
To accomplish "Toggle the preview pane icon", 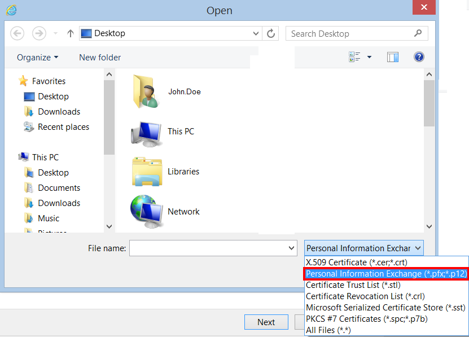I will click(393, 57).
